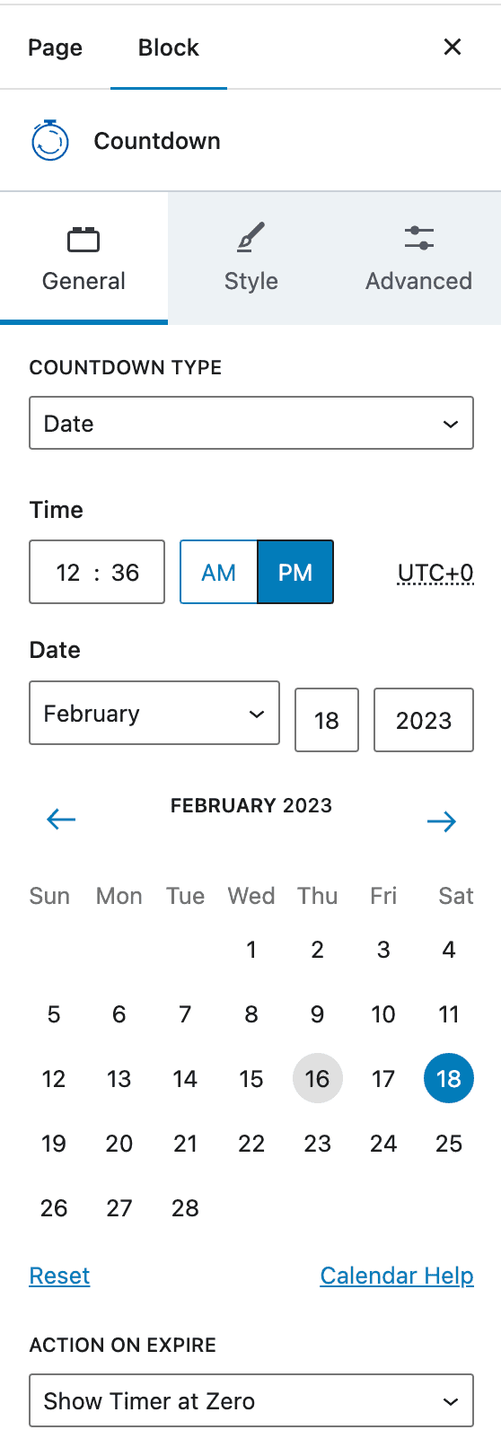Click the year 2023 input field
This screenshot has width=501, height=1456.
point(424,720)
